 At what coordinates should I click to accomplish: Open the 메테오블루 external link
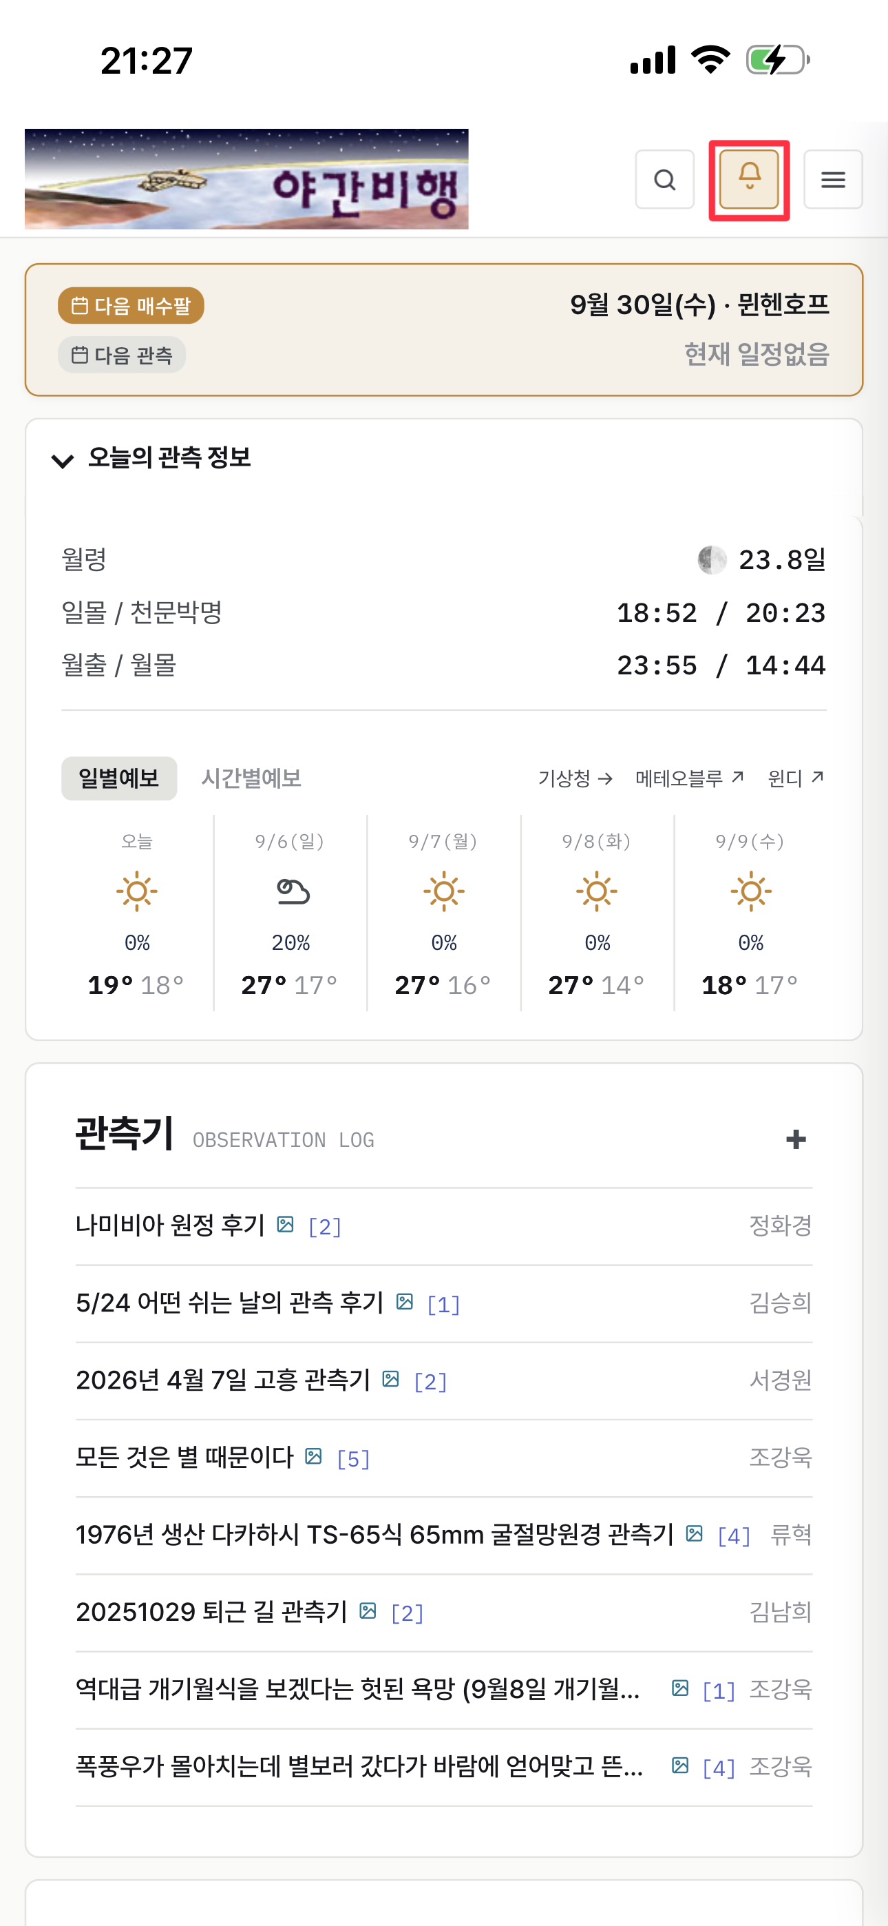click(690, 778)
